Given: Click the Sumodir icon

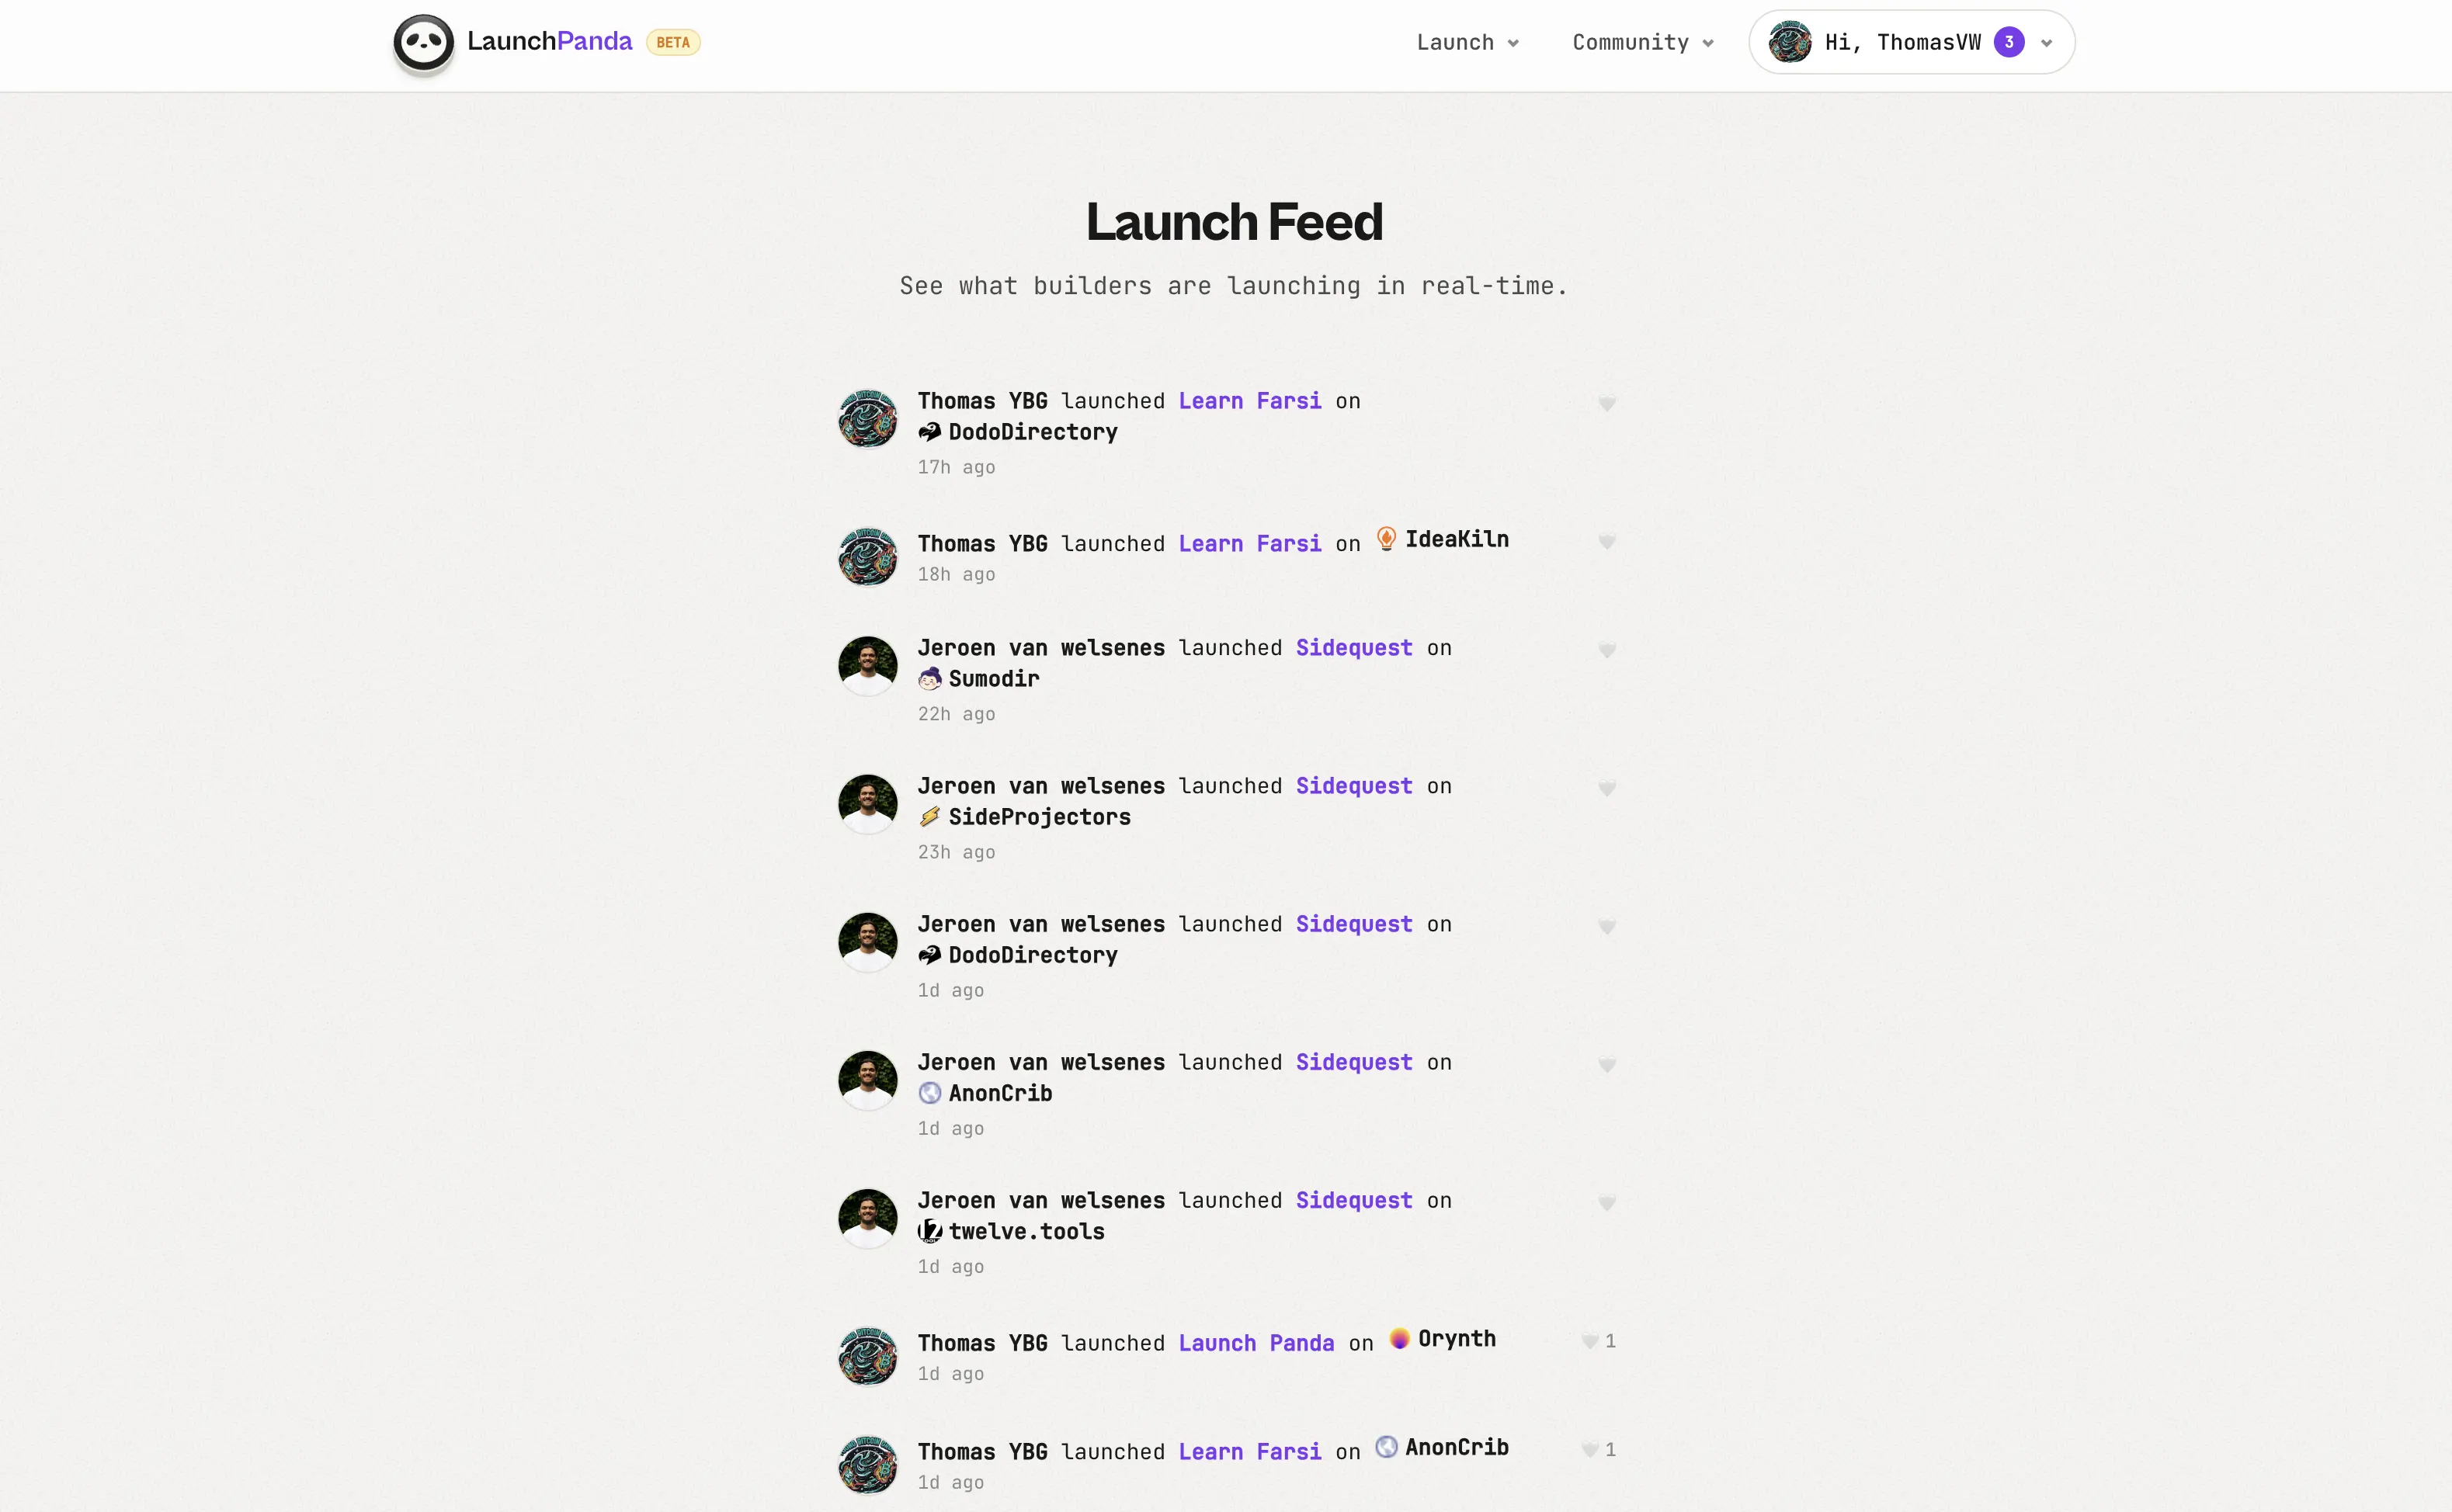Looking at the screenshot, I should 929,679.
